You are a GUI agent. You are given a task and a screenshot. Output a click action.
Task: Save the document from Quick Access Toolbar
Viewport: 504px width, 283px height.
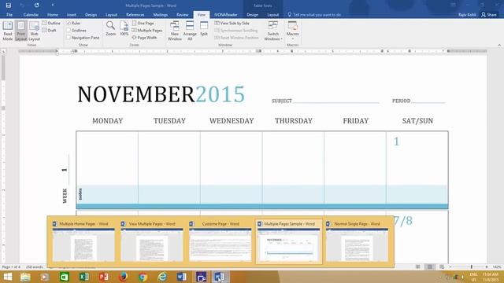(x=9, y=6)
